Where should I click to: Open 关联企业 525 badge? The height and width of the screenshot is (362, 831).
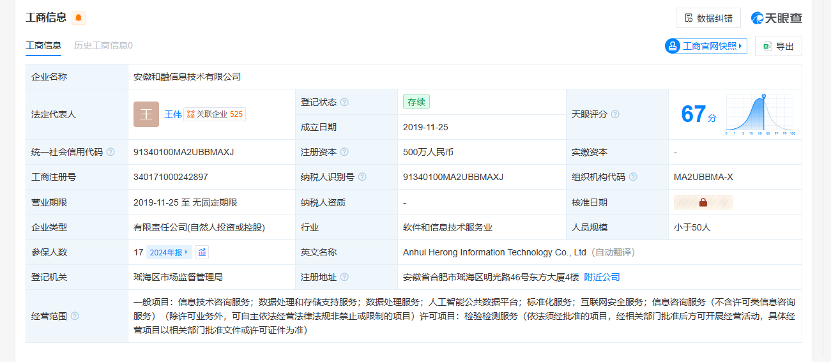click(215, 114)
